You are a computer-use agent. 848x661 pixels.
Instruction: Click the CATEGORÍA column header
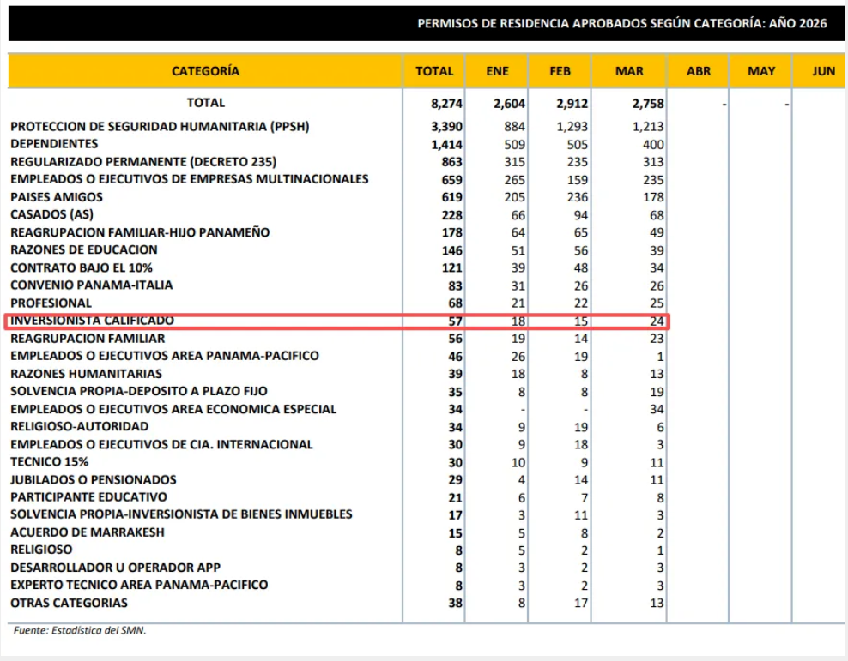click(x=205, y=71)
